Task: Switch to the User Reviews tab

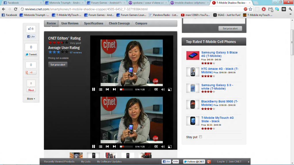Action: pos(70,24)
